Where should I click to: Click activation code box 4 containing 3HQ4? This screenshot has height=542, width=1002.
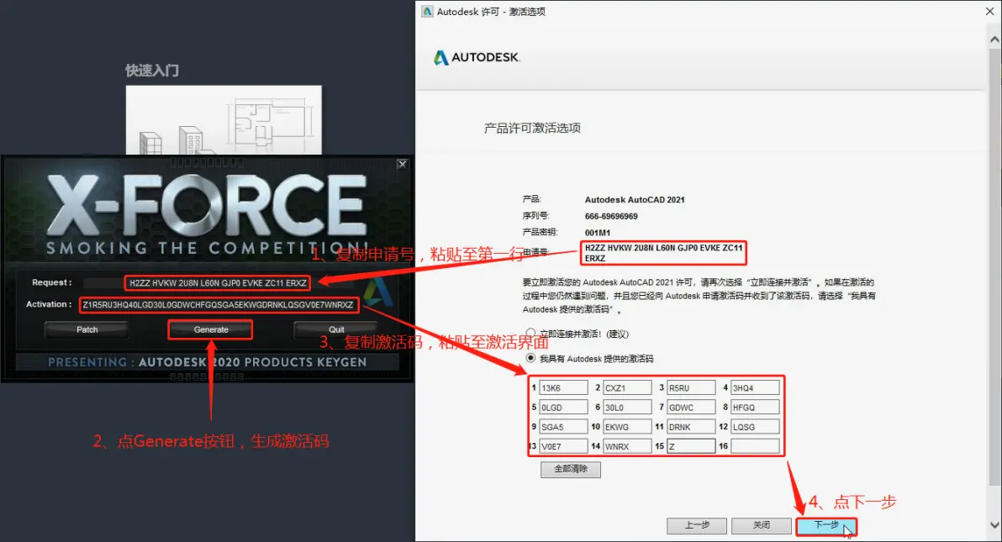click(x=756, y=388)
